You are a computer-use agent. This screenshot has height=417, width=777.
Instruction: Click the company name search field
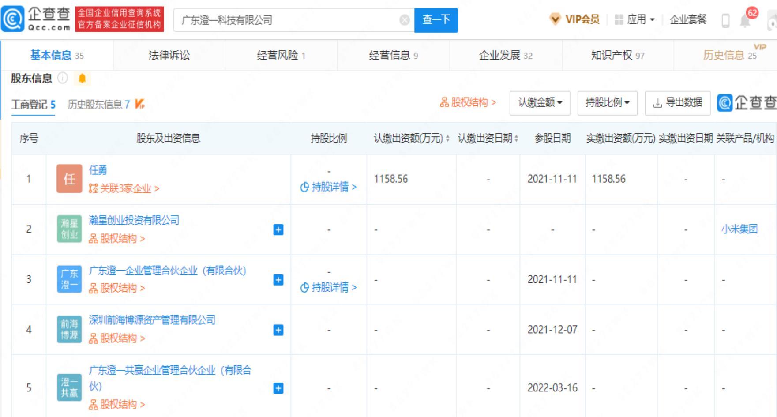(287, 20)
